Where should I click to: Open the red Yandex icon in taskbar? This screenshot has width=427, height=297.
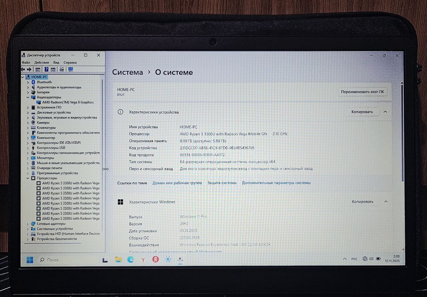(x=155, y=259)
